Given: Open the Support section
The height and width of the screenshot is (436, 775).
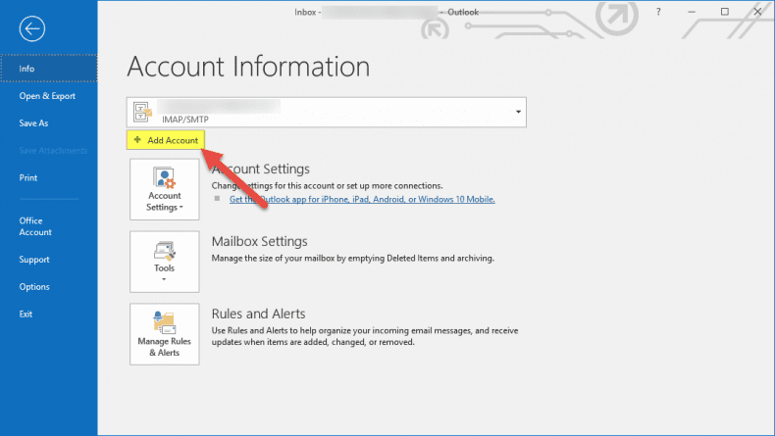Looking at the screenshot, I should (34, 260).
